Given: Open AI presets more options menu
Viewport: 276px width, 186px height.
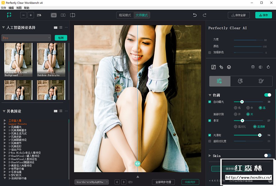Looking at the screenshot, I should [66, 27].
